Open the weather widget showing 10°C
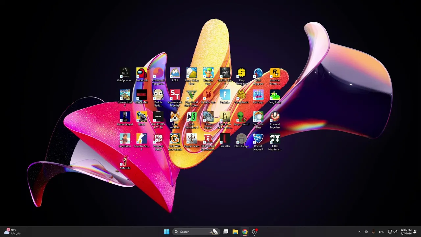 pos(12,232)
